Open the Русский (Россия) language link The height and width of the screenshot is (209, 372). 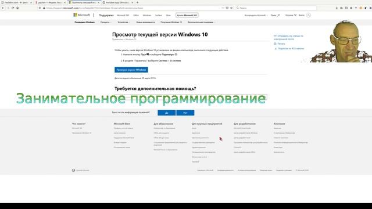click(x=83, y=170)
